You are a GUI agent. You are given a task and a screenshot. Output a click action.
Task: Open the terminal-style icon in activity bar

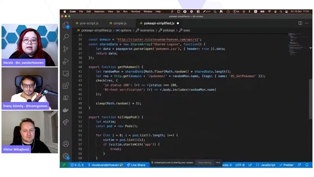point(66,98)
